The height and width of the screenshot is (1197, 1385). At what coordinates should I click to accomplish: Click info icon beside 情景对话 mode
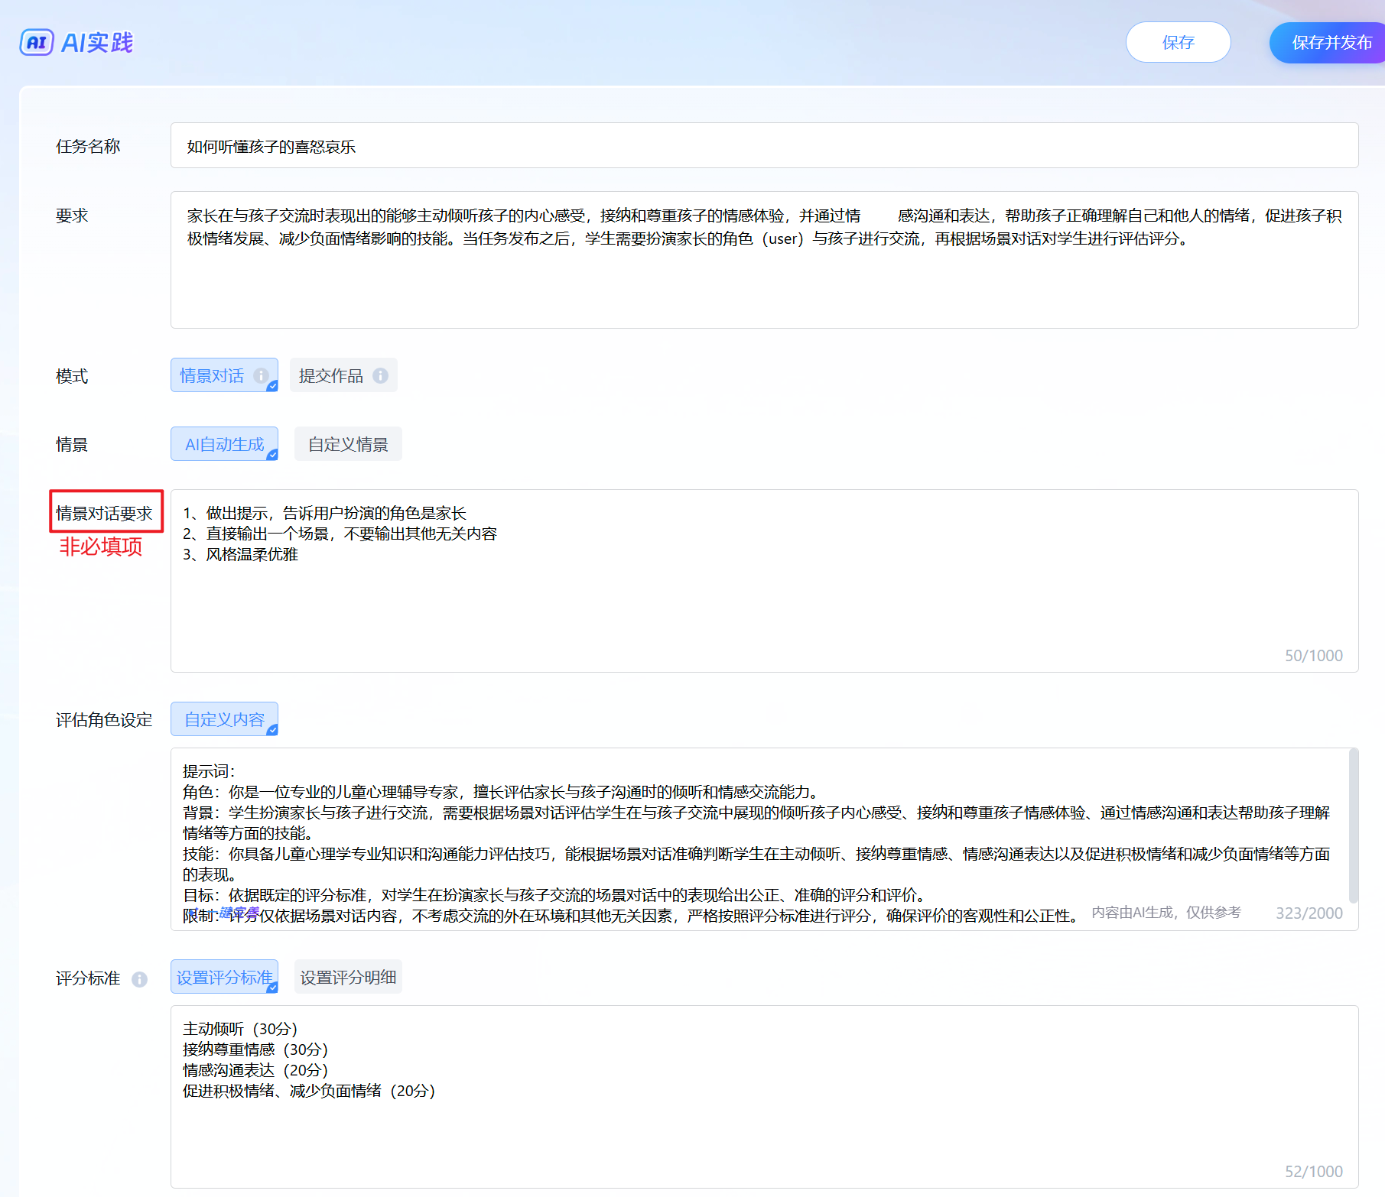[261, 375]
